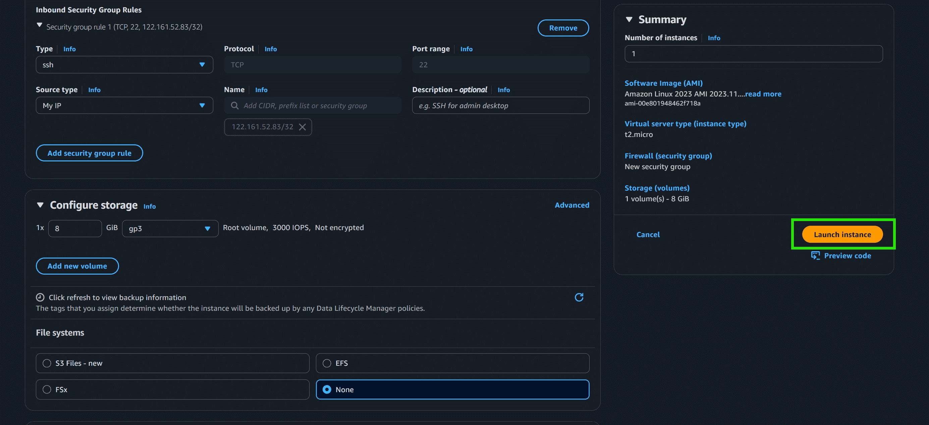Screen dimensions: 929x425
Task: Open the Source type dropdown My IP
Action: tap(124, 105)
